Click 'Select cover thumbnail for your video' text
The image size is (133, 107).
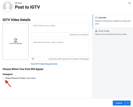(x=111, y=34)
